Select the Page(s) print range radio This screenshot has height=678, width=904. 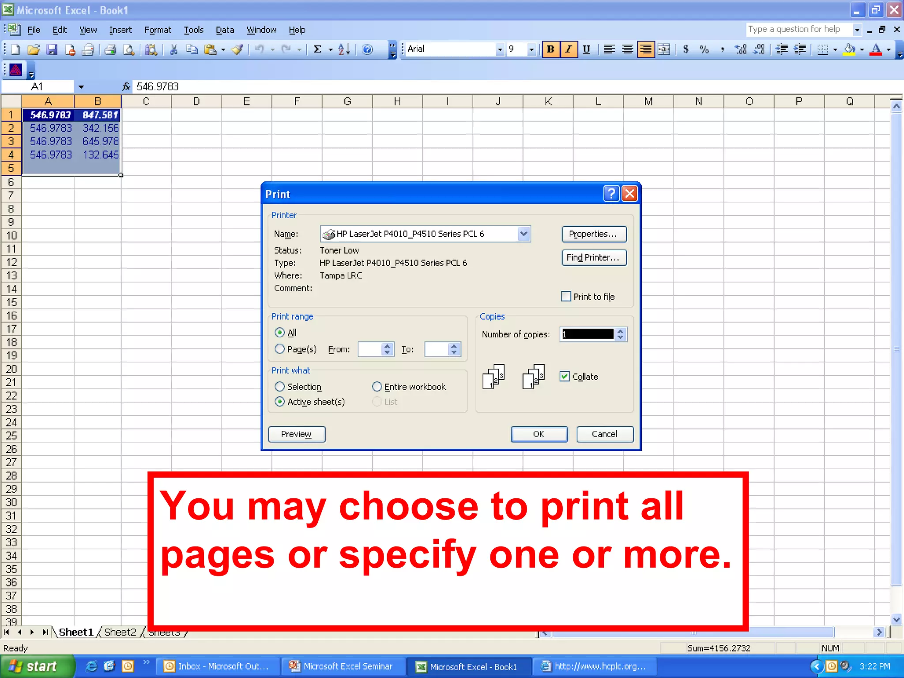279,349
